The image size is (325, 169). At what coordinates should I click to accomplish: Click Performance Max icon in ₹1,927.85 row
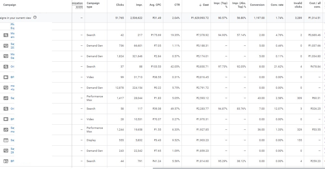(x=6, y=130)
